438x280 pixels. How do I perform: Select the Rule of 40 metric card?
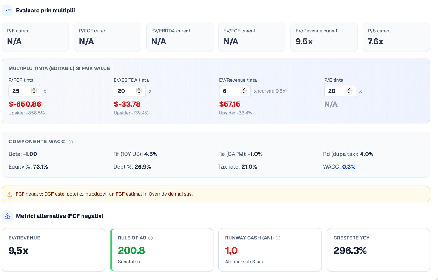pos(162,250)
